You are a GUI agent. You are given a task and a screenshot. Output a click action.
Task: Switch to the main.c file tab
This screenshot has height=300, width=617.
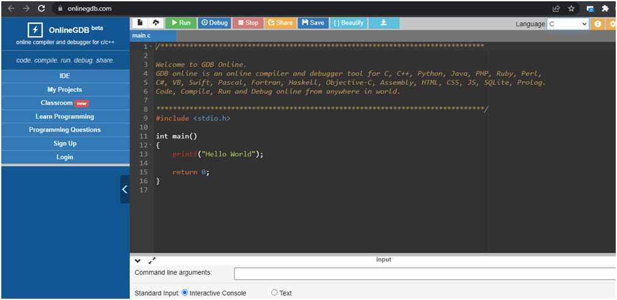tap(141, 36)
